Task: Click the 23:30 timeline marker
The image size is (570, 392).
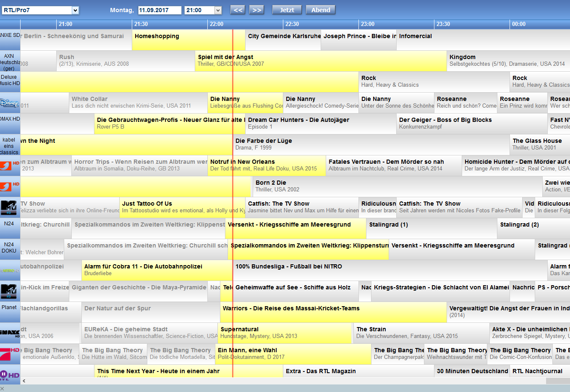Action: [443, 24]
